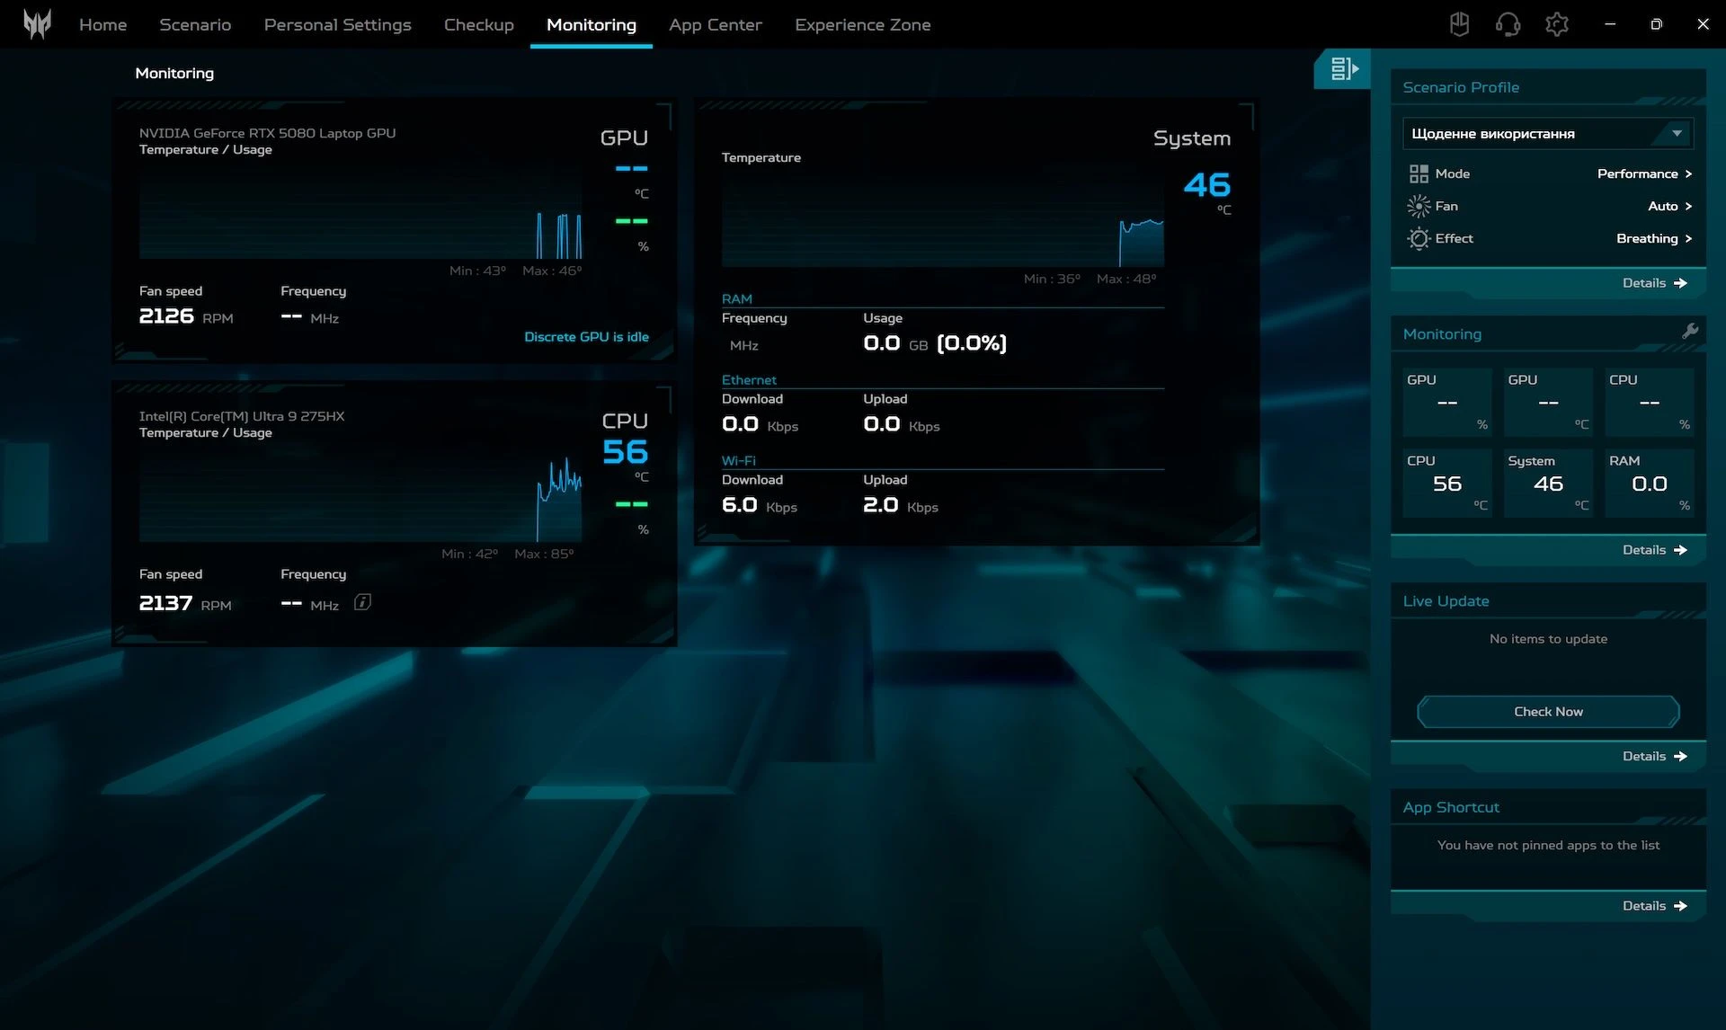
Task: Open the mouse device icon in title bar
Action: (x=1459, y=24)
